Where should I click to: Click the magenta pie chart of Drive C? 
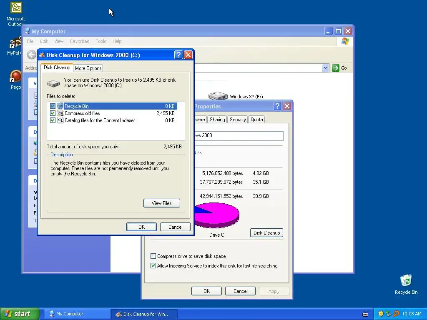(x=217, y=215)
